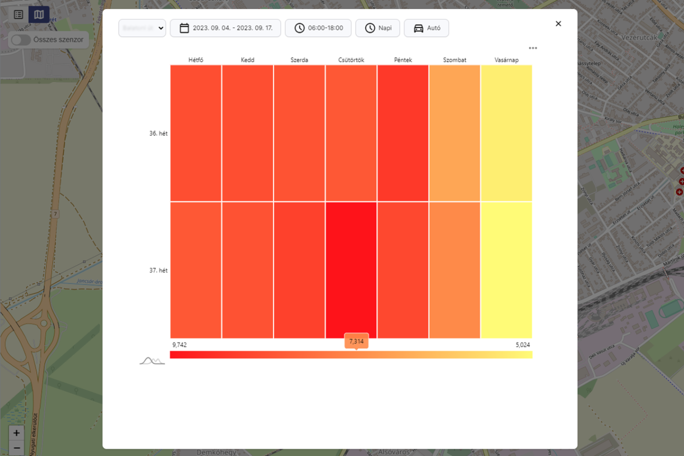Screen dimensions: 684x456
Task: Click the Hétfő column header
Action: point(196,60)
